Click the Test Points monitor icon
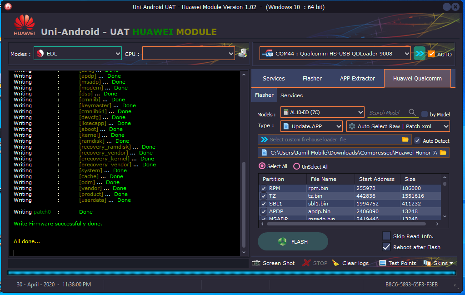The height and width of the screenshot is (295, 465). tap(383, 263)
